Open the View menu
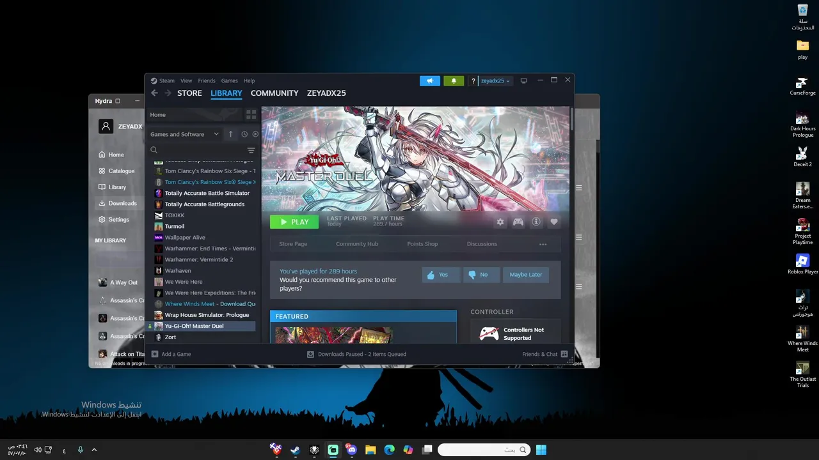Image resolution: width=819 pixels, height=460 pixels. (x=186, y=81)
